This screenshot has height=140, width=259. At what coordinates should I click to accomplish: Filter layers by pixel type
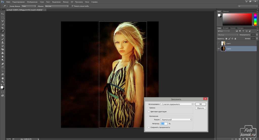pyautogui.click(x=237, y=31)
